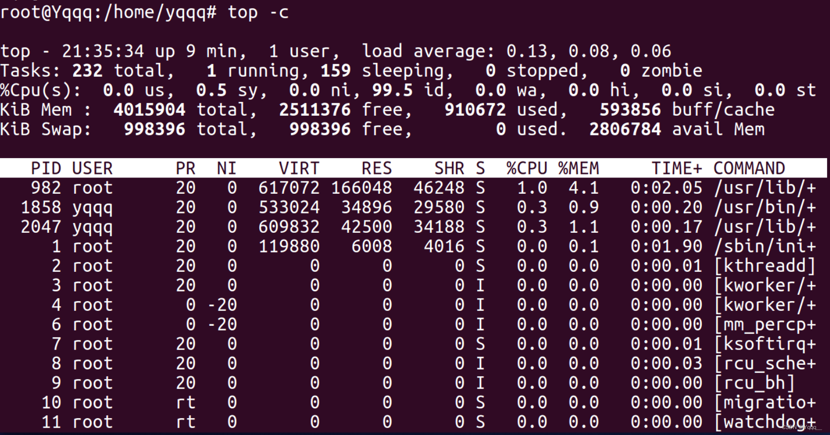The image size is (830, 435).
Task: Select the [rcu_sche+ command entry
Action: 765,364
